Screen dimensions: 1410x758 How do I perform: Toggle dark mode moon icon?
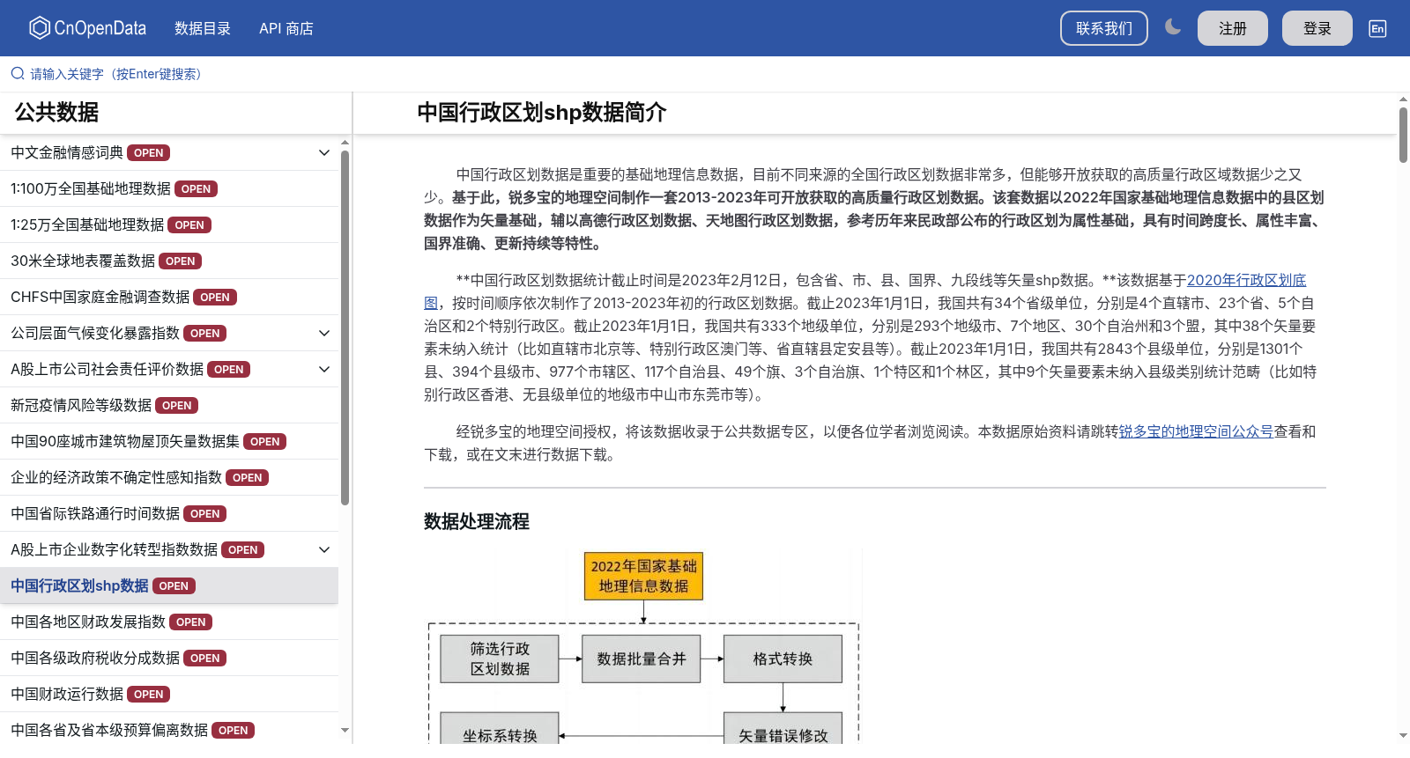[x=1173, y=27]
